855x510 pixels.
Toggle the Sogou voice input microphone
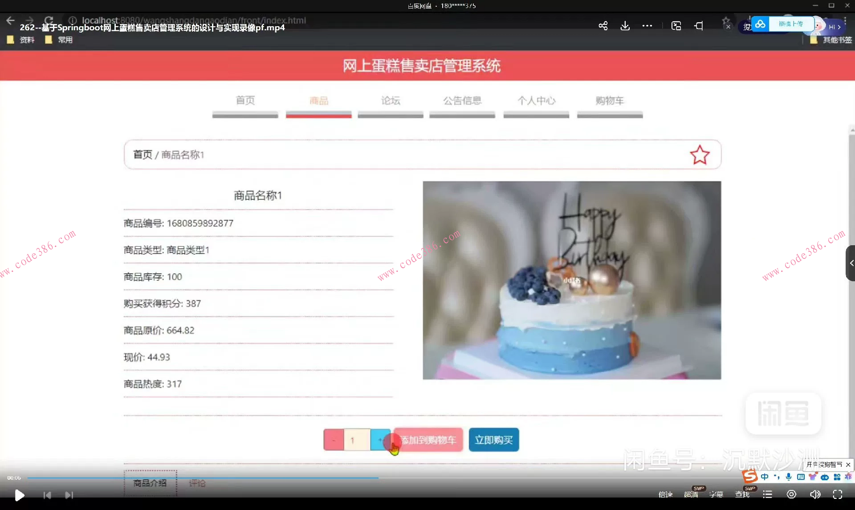click(x=789, y=477)
